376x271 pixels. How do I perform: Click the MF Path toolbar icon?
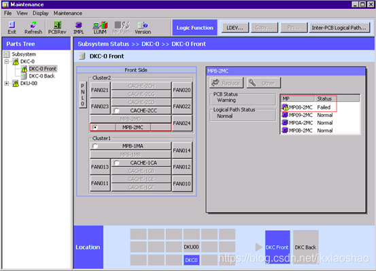tap(122, 28)
